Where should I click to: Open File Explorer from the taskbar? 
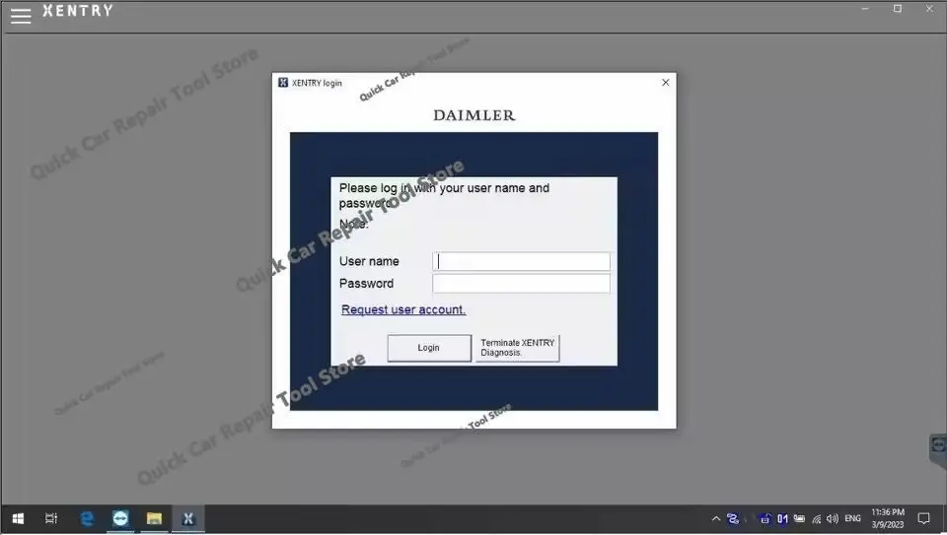154,518
